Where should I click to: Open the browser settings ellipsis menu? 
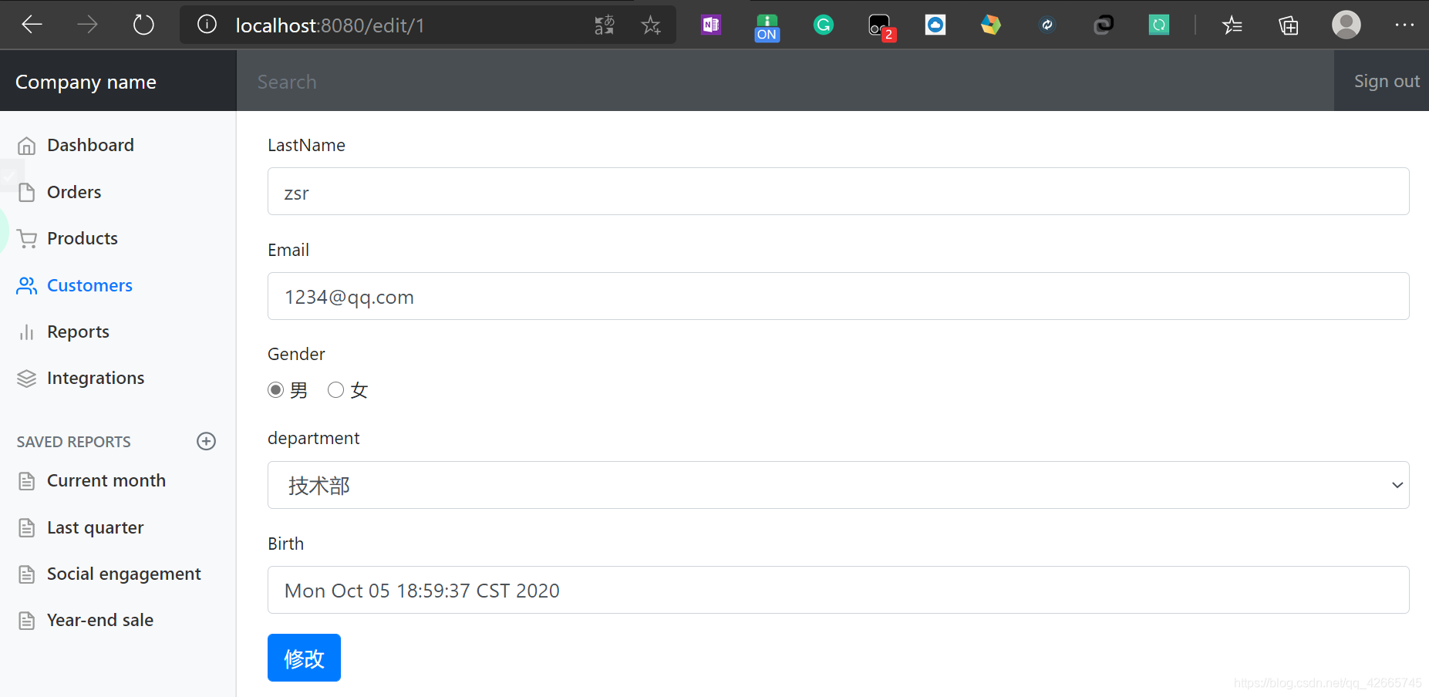point(1404,25)
